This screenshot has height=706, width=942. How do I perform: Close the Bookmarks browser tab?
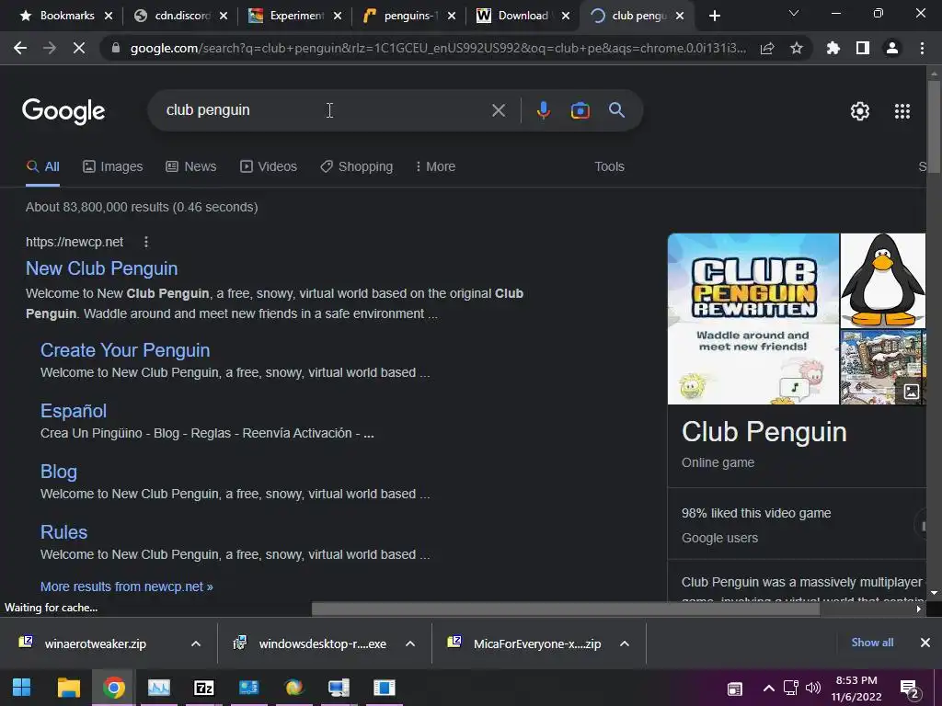(x=109, y=16)
